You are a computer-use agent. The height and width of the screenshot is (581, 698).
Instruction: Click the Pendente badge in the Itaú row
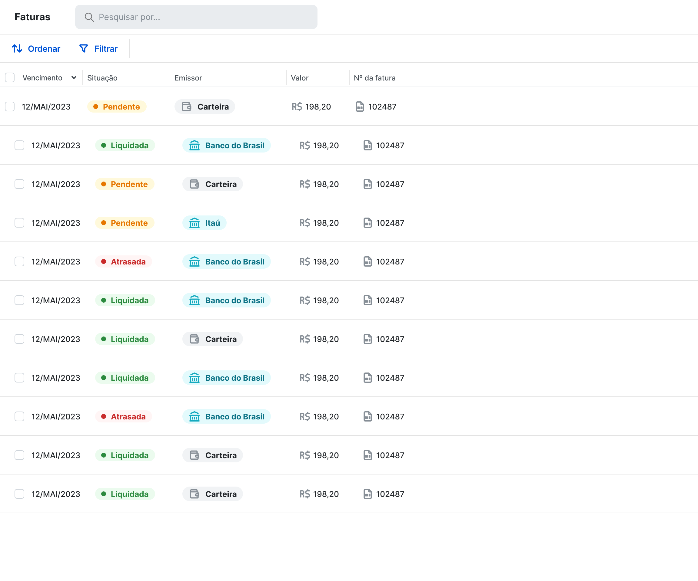[x=125, y=223]
